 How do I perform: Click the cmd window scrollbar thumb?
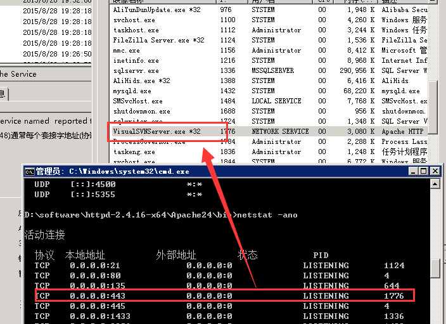pos(435,269)
